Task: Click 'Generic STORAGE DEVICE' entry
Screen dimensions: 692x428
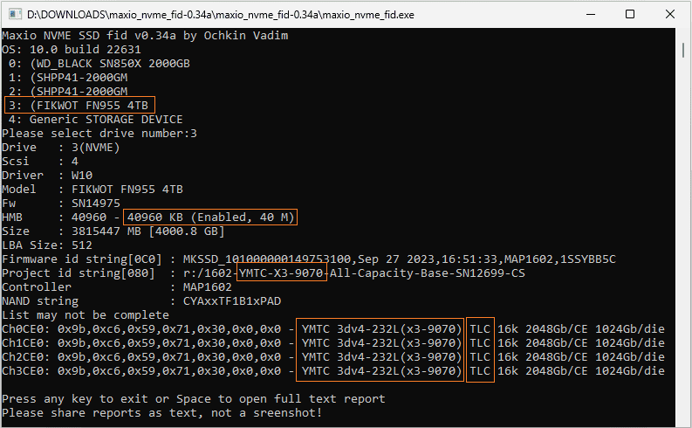Action: (96, 120)
